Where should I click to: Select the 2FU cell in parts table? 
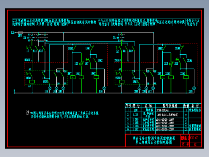[136, 110]
